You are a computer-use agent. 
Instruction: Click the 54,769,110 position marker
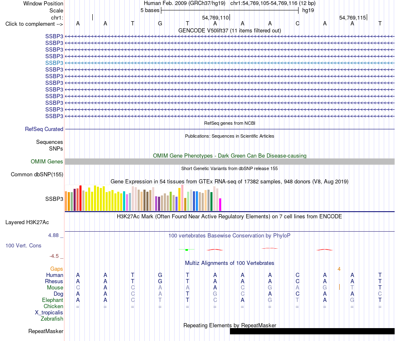click(x=216, y=17)
